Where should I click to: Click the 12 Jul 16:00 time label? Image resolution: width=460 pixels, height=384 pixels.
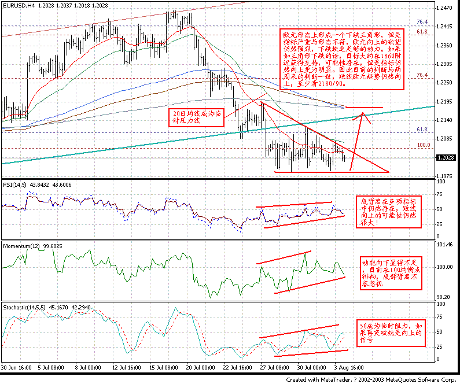[x=127, y=368]
